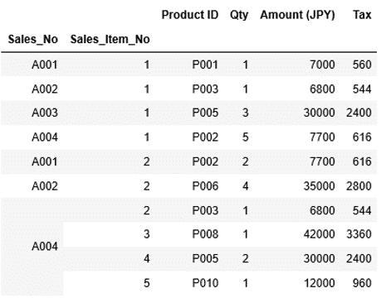Select the amount value 42000
381x298 pixels.
point(319,234)
